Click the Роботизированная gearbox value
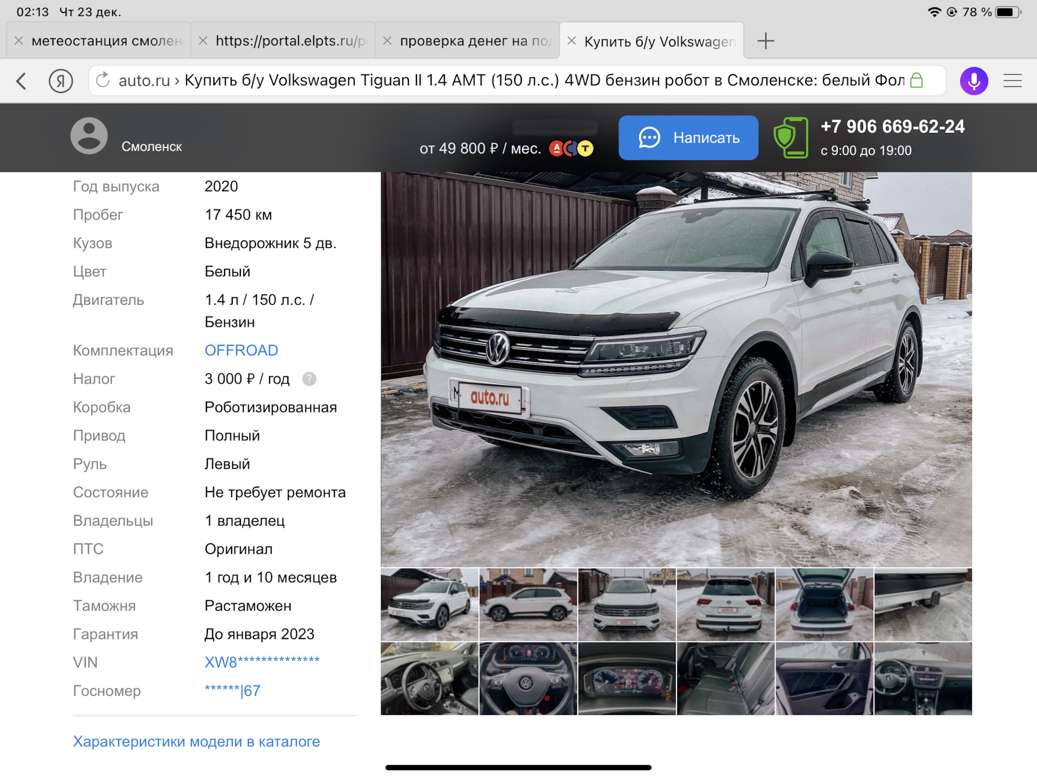 (x=271, y=407)
